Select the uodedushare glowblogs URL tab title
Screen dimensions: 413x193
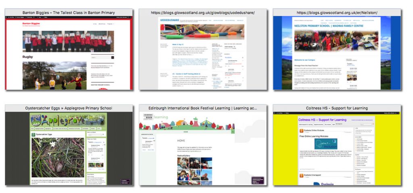coord(203,13)
